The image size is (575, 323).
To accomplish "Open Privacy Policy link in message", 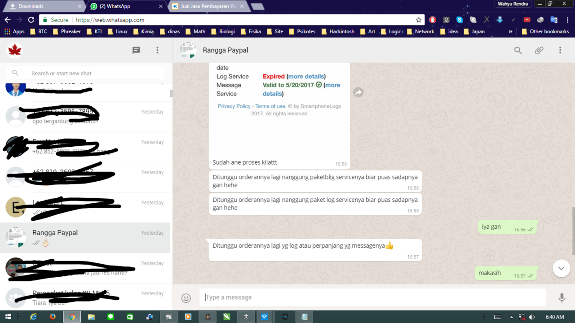I will 234,106.
